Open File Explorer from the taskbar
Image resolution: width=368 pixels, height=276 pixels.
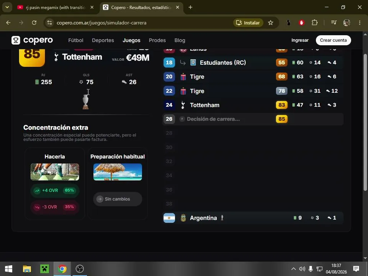pos(27,269)
